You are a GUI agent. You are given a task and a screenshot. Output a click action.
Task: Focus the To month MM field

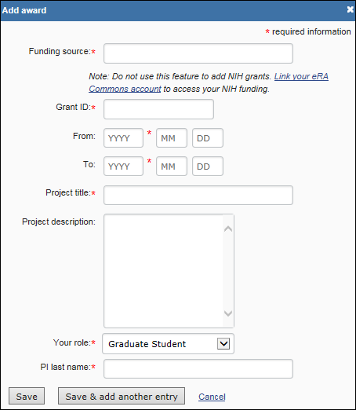coord(172,166)
